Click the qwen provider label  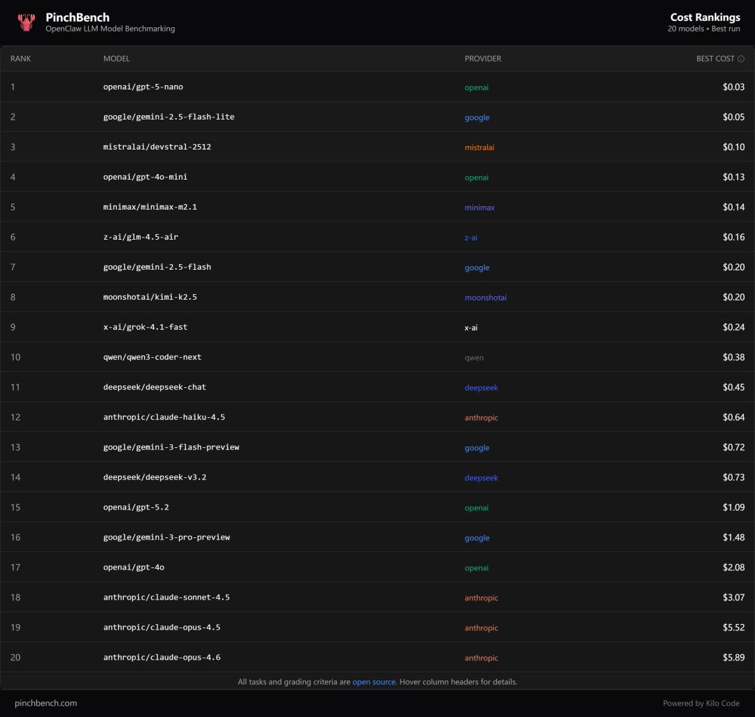pos(474,358)
